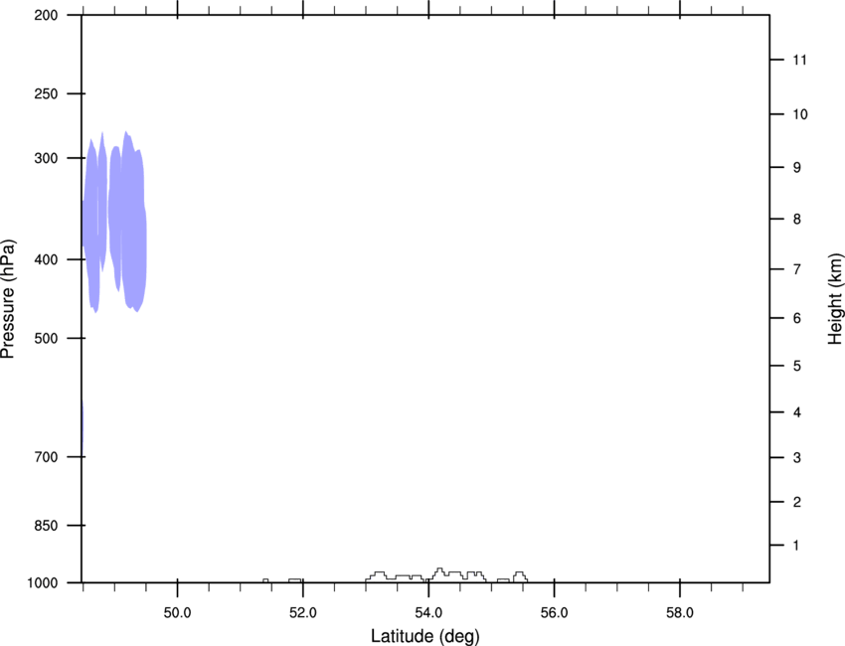Pick the 8 km height label

[x=797, y=220]
